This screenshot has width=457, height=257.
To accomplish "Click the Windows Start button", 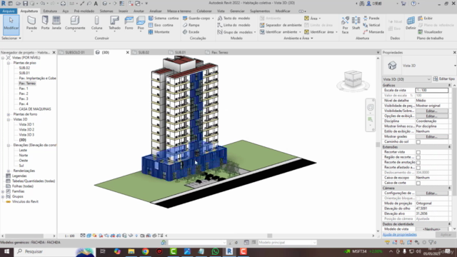I will coord(6,251).
